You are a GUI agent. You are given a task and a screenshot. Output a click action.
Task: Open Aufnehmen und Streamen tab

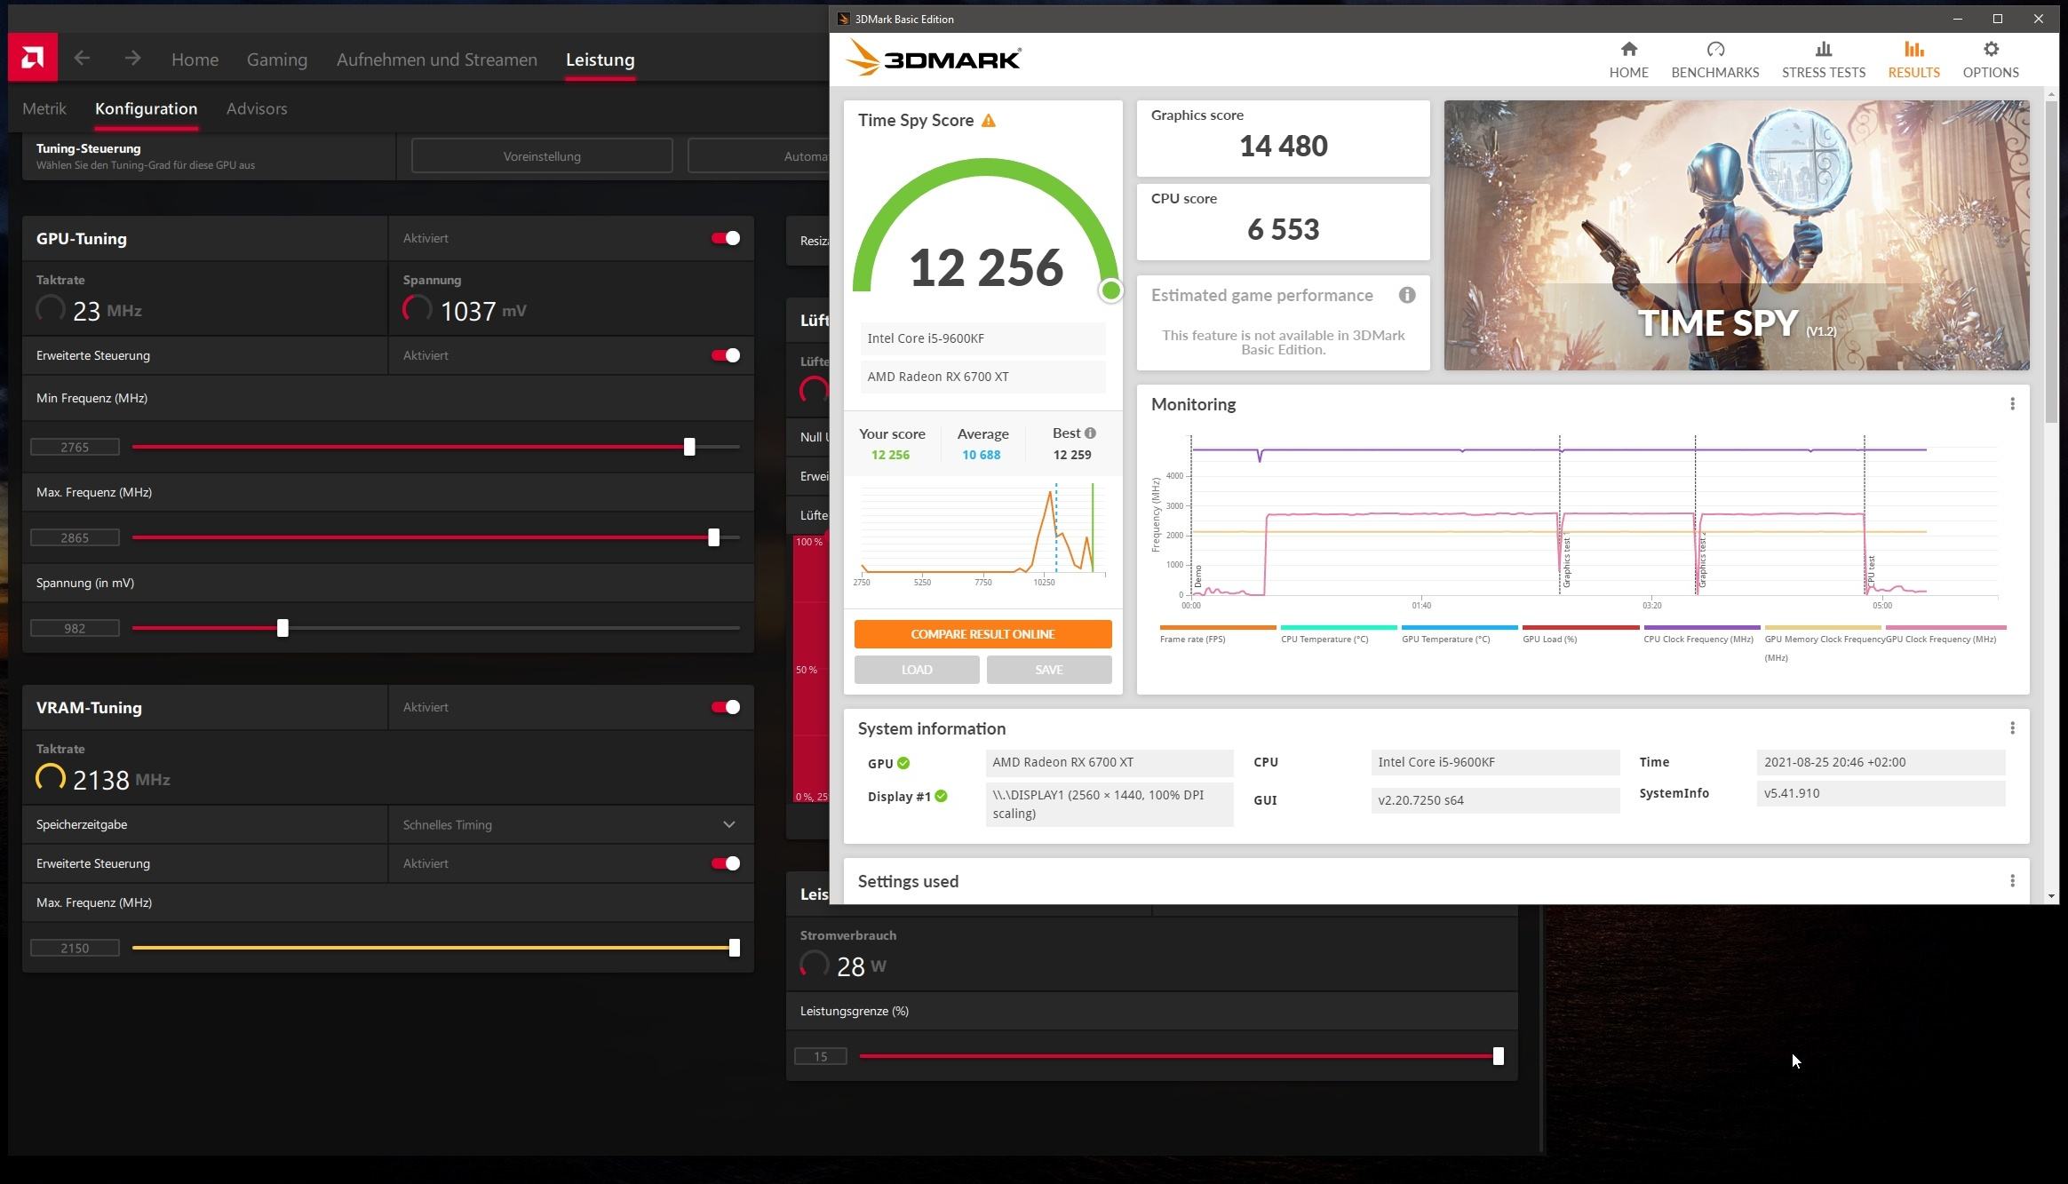point(437,60)
